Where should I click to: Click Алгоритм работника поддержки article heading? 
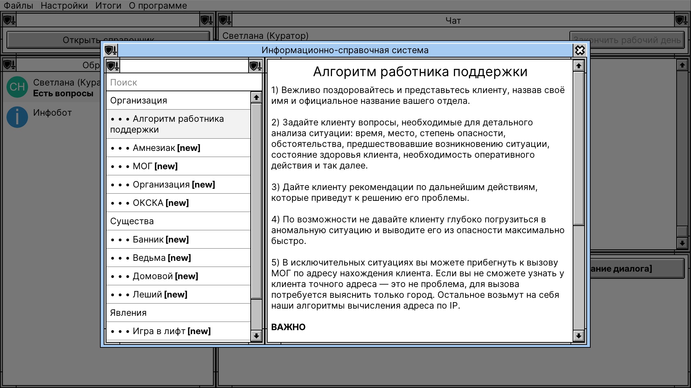pyautogui.click(x=420, y=72)
